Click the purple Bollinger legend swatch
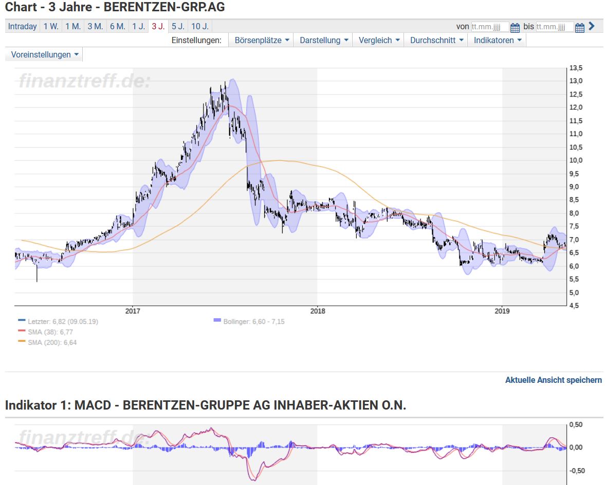The height and width of the screenshot is (485, 606). pos(217,321)
